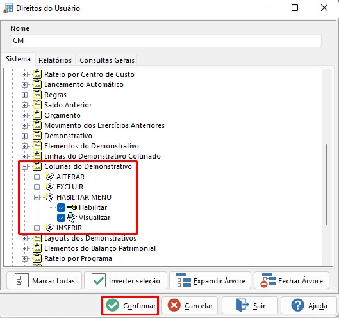
Task: Open the Relatórios tab
Action: (55, 60)
